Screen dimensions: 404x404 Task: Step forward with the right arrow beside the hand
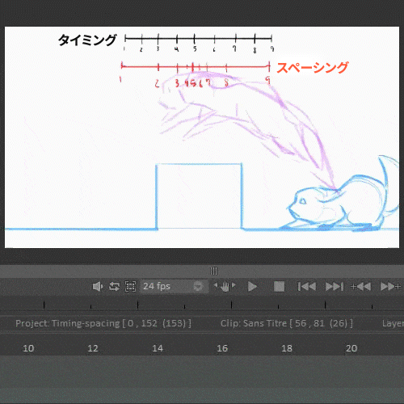click(x=234, y=285)
